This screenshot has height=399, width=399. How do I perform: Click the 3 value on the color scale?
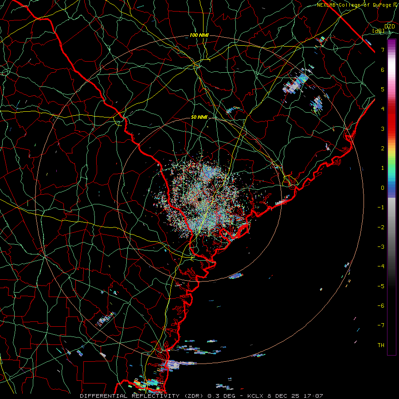(x=383, y=129)
